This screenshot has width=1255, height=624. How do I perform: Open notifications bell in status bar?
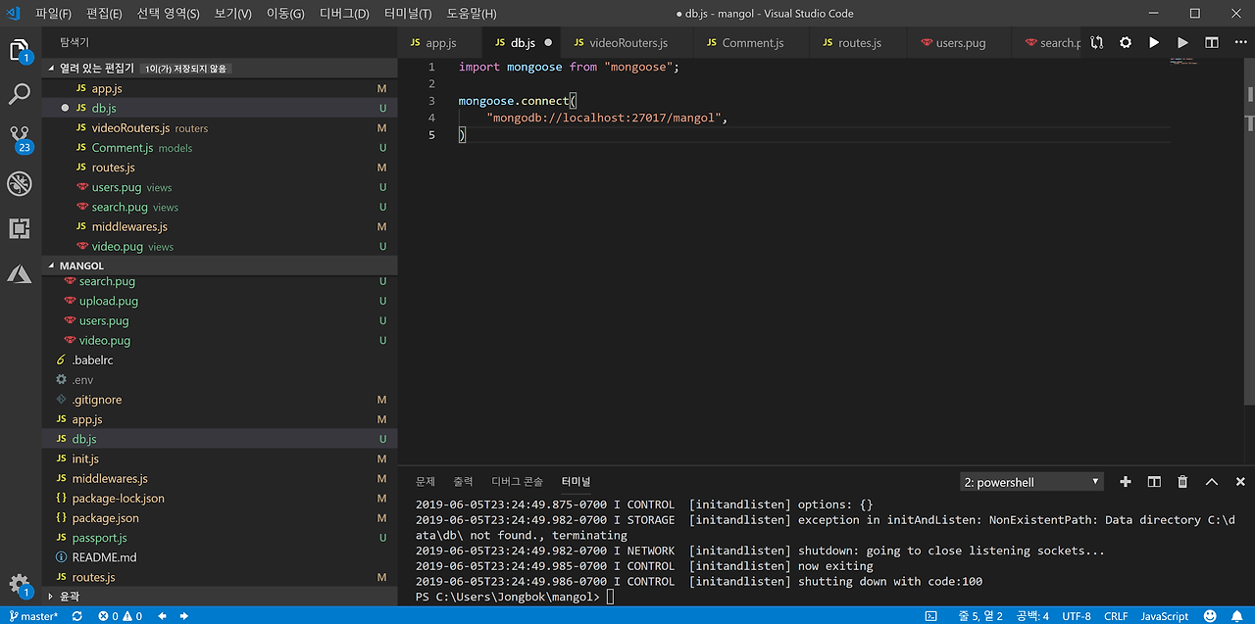coord(1238,616)
